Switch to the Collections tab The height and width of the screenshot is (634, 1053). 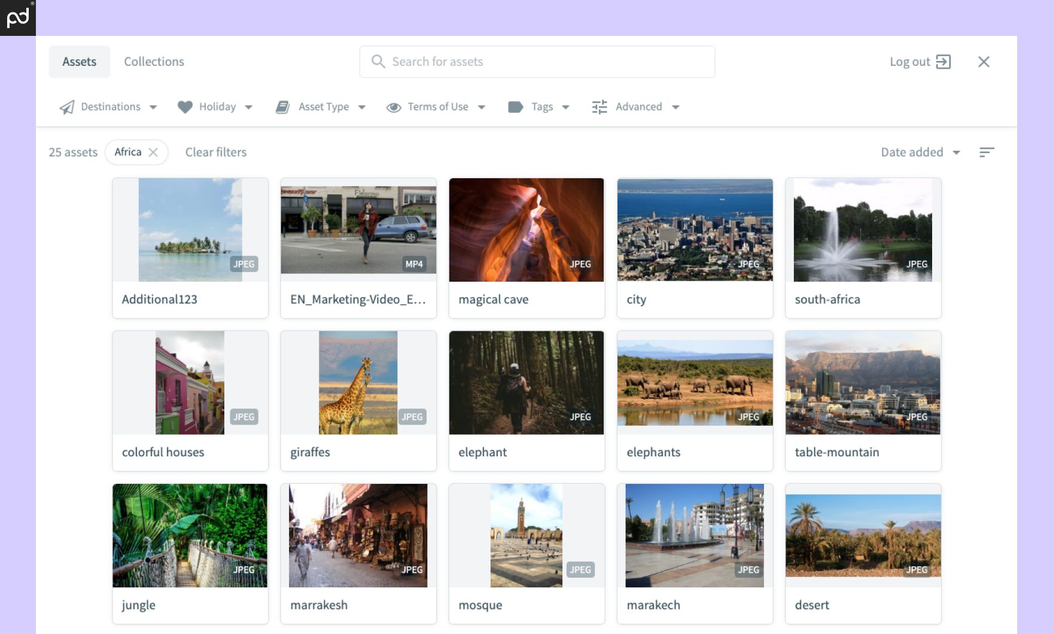click(154, 62)
